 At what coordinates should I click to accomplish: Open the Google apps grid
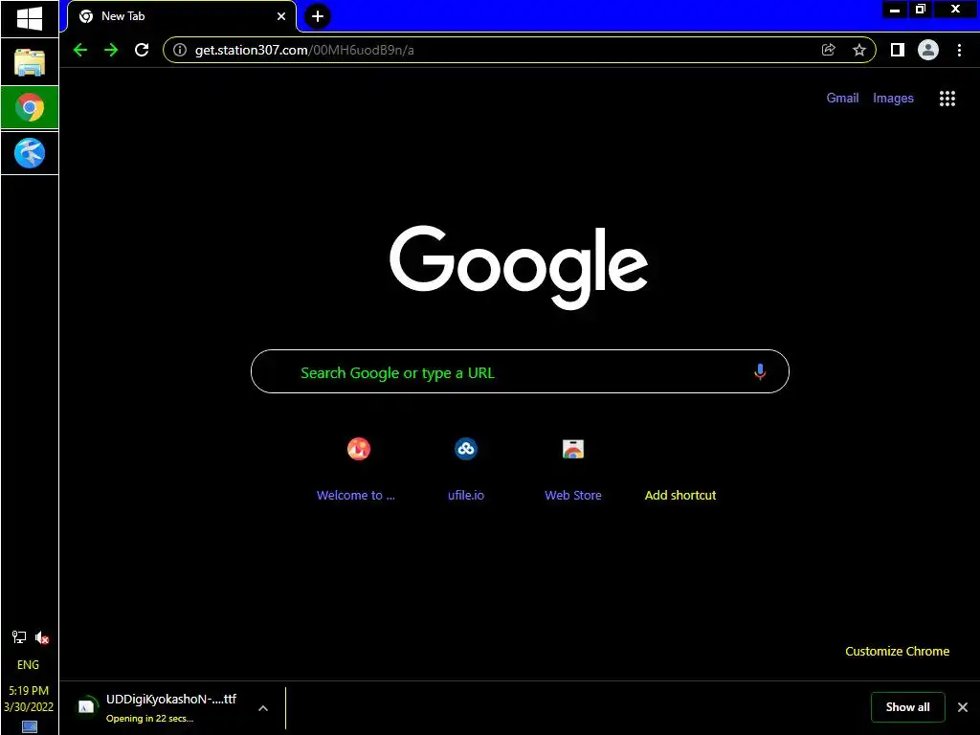click(x=947, y=99)
